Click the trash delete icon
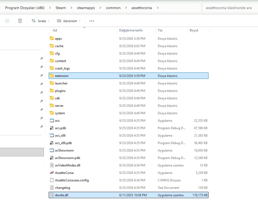 [x=20, y=21]
